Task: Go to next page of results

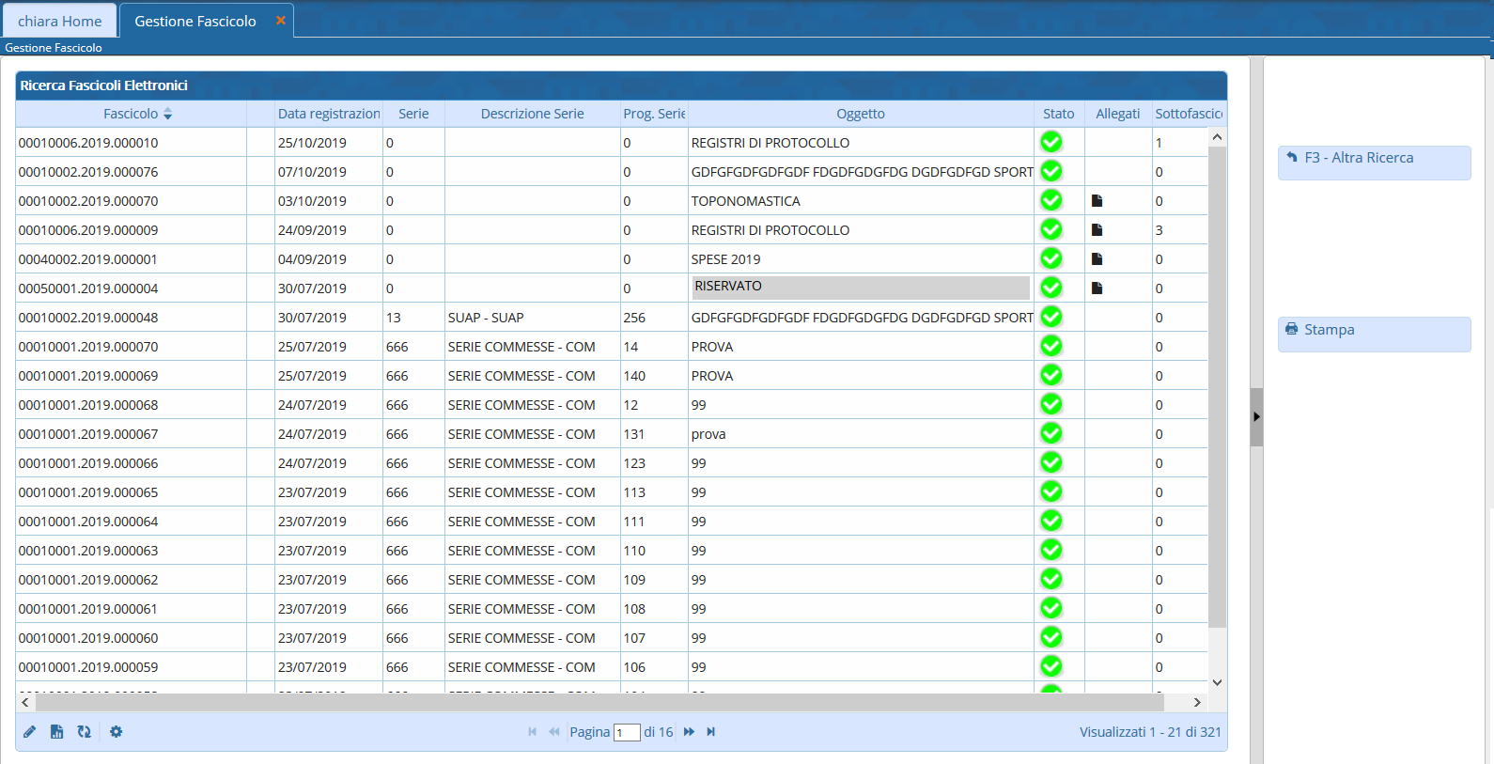Action: tap(689, 732)
